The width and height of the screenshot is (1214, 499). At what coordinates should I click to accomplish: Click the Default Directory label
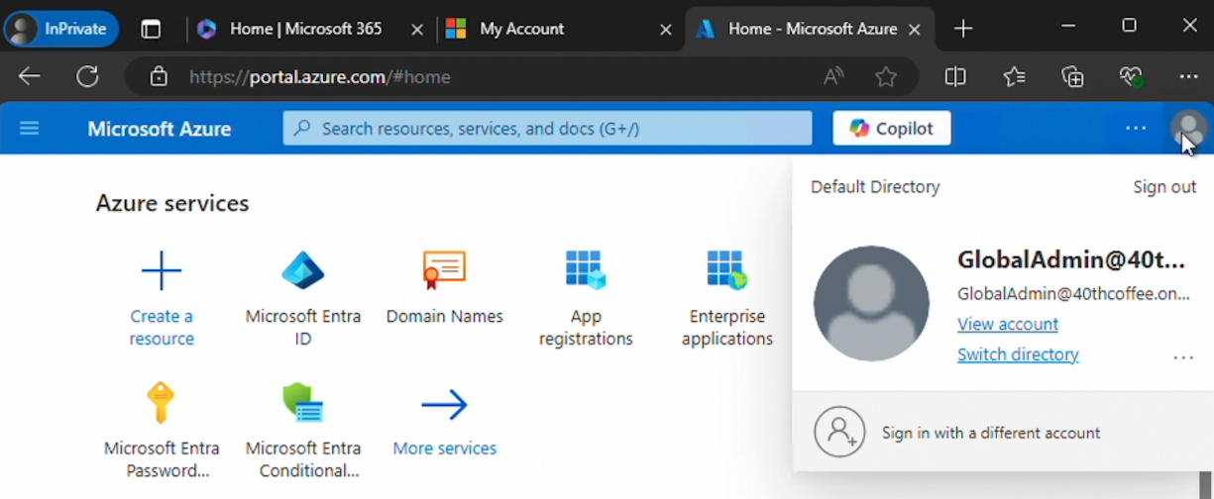pyautogui.click(x=875, y=187)
